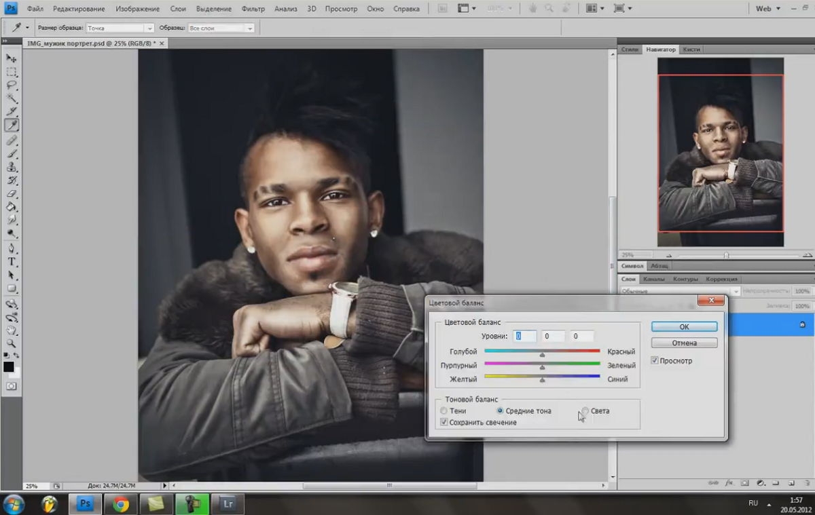Expand the status bar info arrow

(164, 486)
